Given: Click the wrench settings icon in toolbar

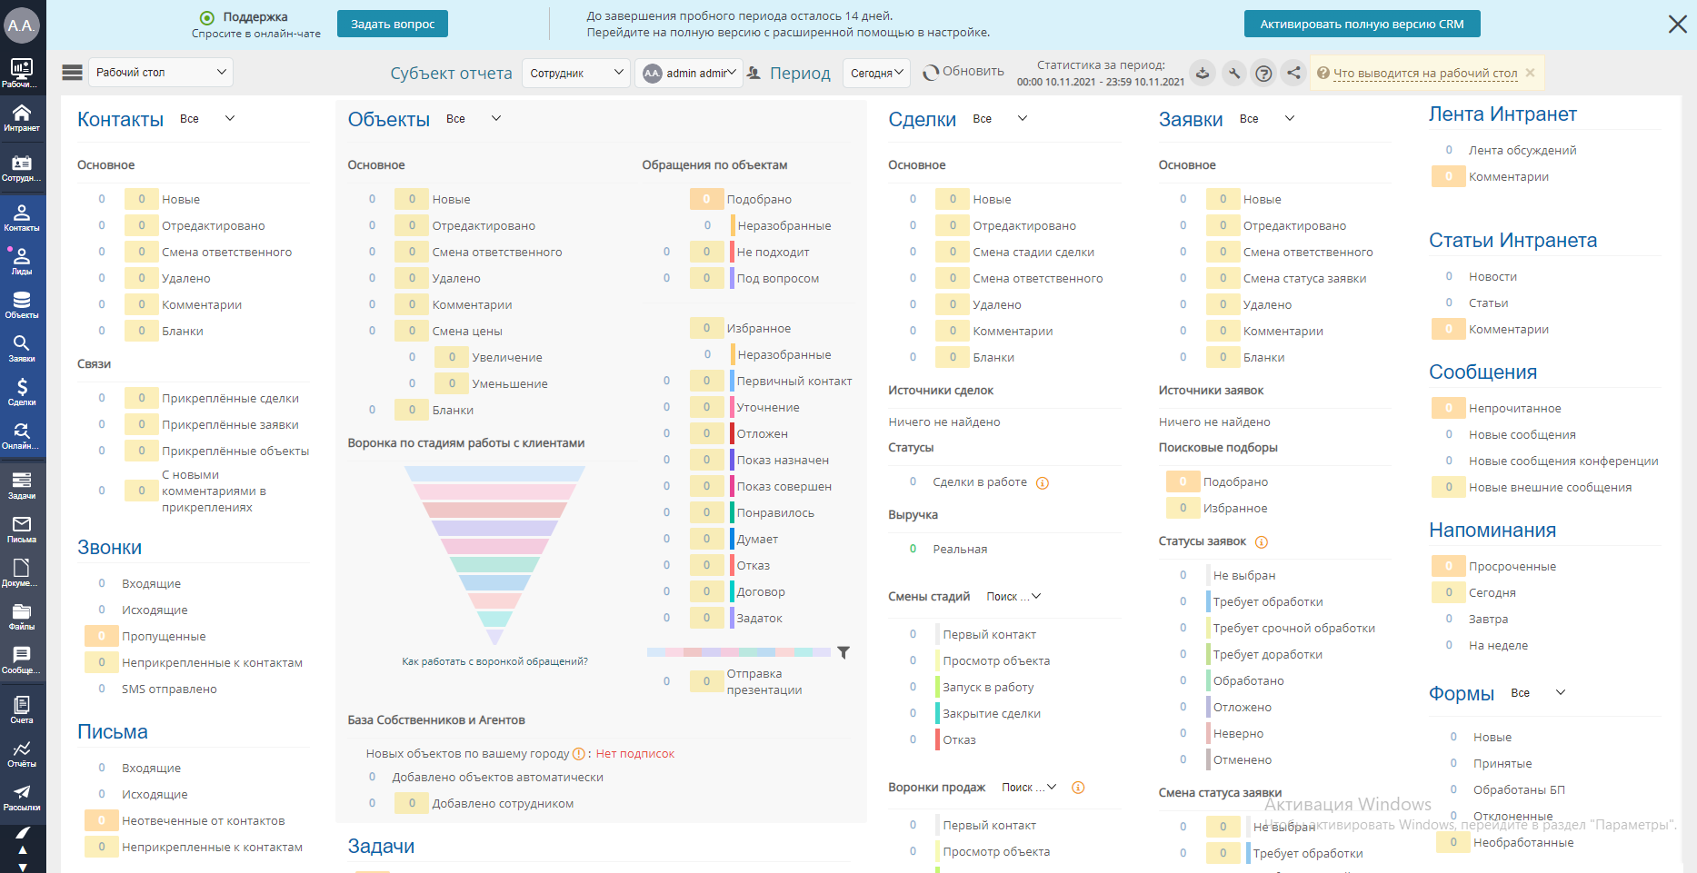Looking at the screenshot, I should [1233, 74].
